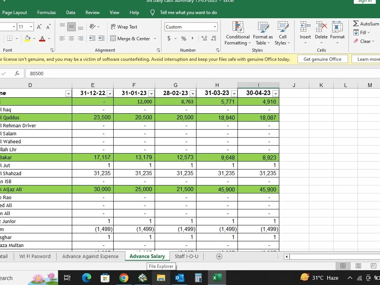Switch to Page Layout view in status bar
380x285 pixels.
coord(358,266)
